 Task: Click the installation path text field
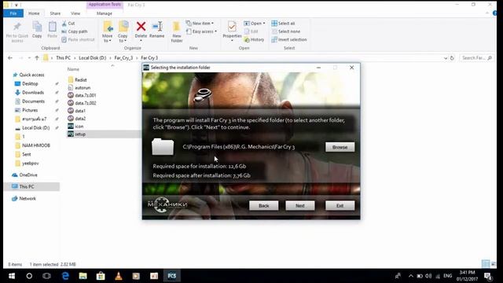pyautogui.click(x=239, y=147)
